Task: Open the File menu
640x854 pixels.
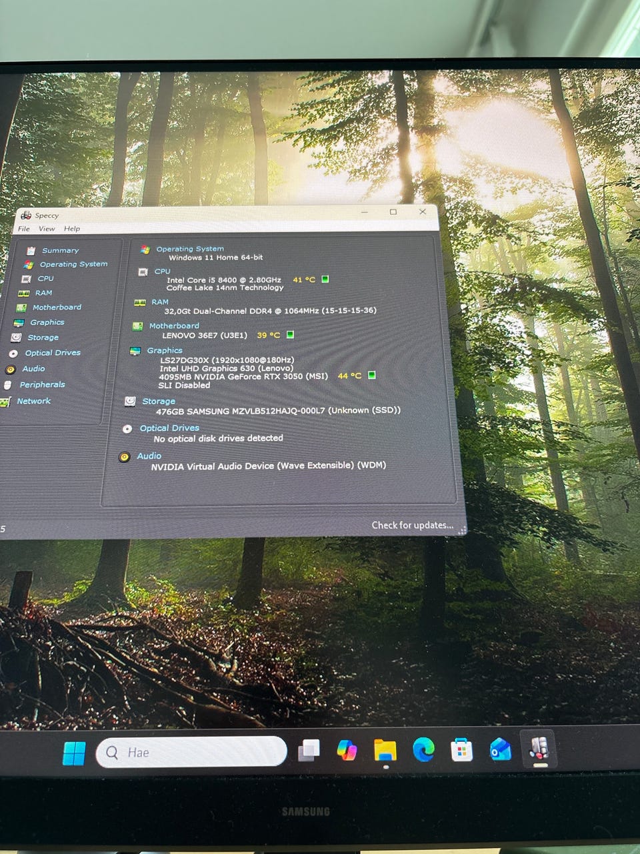Action: [x=24, y=229]
